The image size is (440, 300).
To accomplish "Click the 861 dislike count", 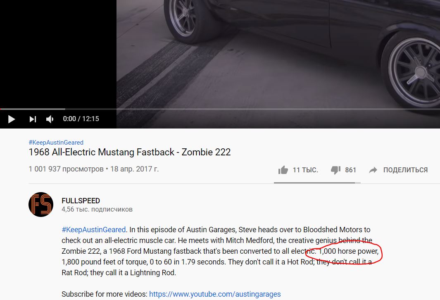I will [x=350, y=170].
